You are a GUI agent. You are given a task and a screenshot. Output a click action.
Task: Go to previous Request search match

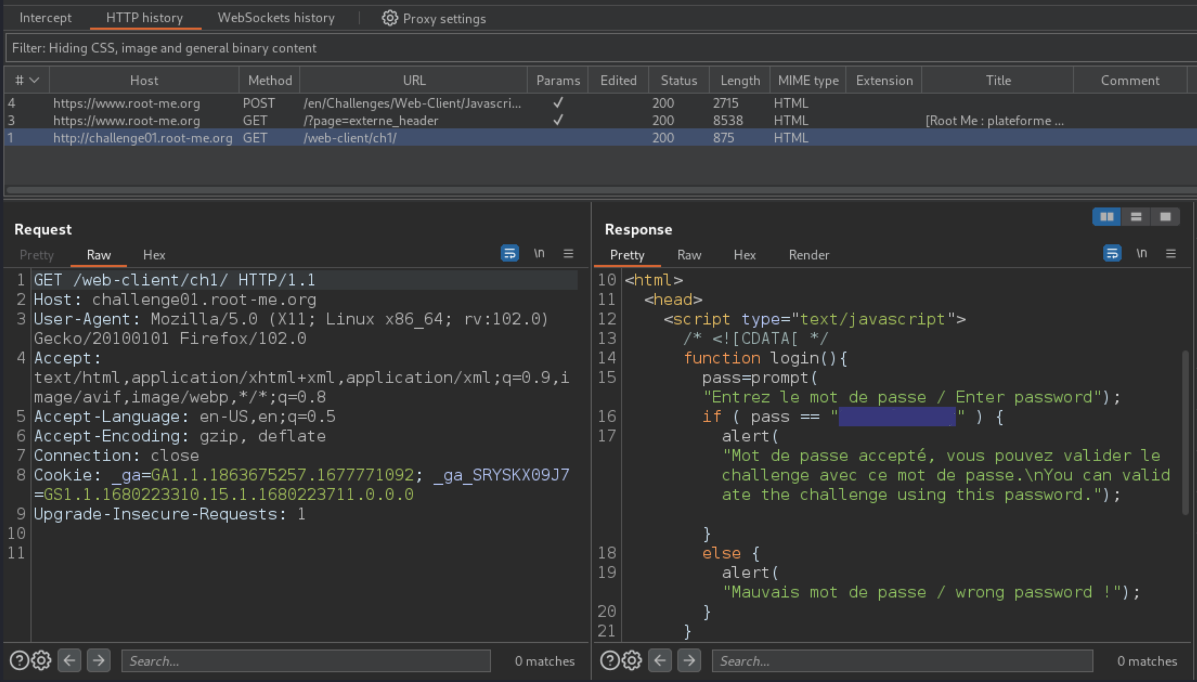(69, 660)
